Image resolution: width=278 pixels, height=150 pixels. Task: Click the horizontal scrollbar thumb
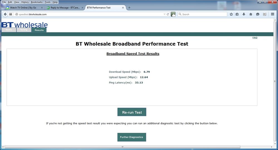point(122,147)
